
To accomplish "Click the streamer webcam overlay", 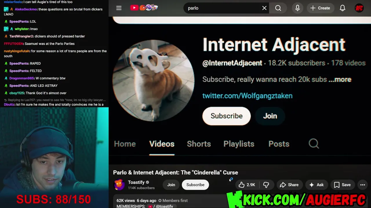I will 54,158.
